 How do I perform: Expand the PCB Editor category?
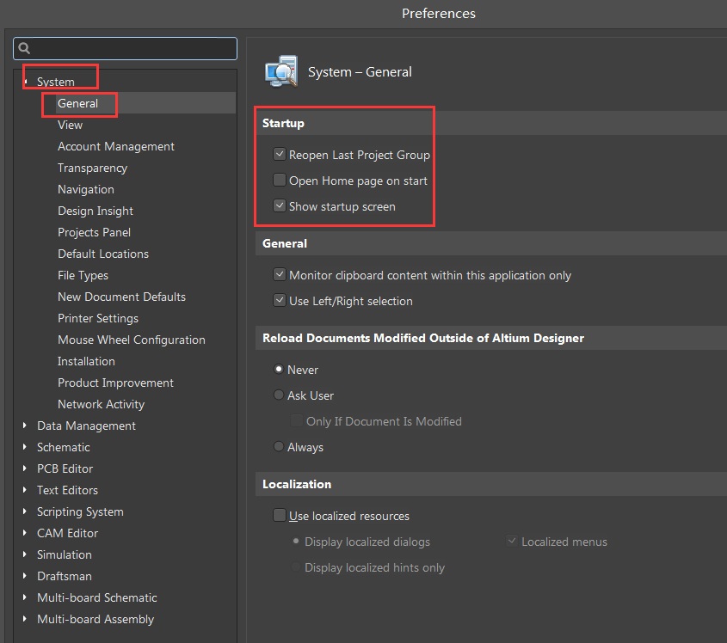click(26, 468)
